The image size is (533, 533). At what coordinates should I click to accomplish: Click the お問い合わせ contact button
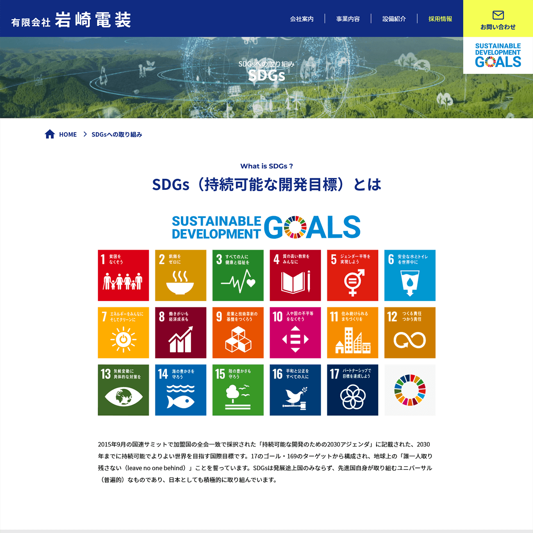point(498,18)
